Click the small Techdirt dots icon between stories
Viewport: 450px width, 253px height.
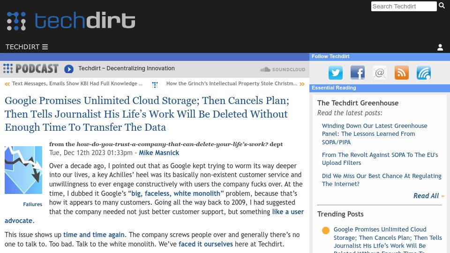(155, 85)
